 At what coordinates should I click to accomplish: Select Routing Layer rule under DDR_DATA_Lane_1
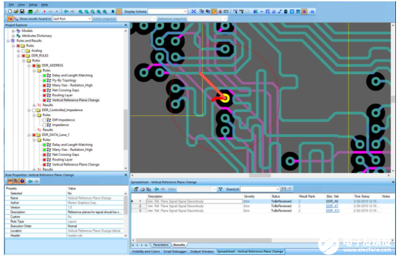62,159
